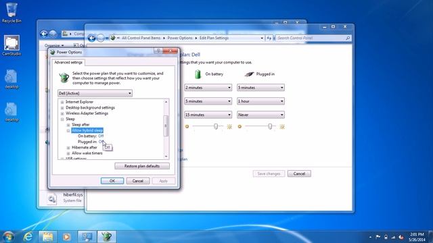The width and height of the screenshot is (433, 243).
Task: Open the Organize menu in the rear Explorer window
Action: pyautogui.click(x=54, y=45)
